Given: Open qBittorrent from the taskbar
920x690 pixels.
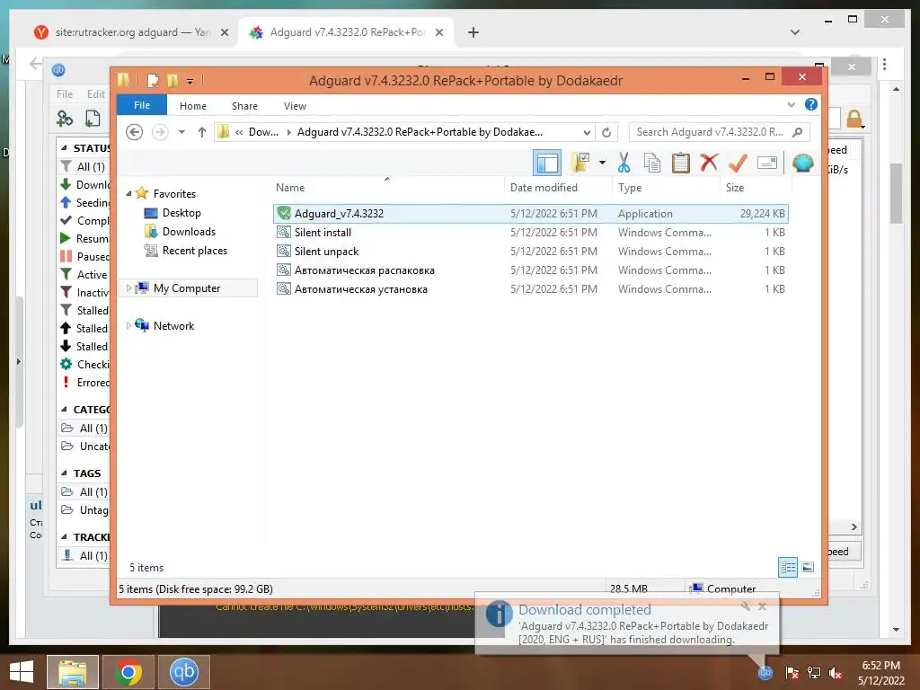Looking at the screenshot, I should (x=183, y=672).
